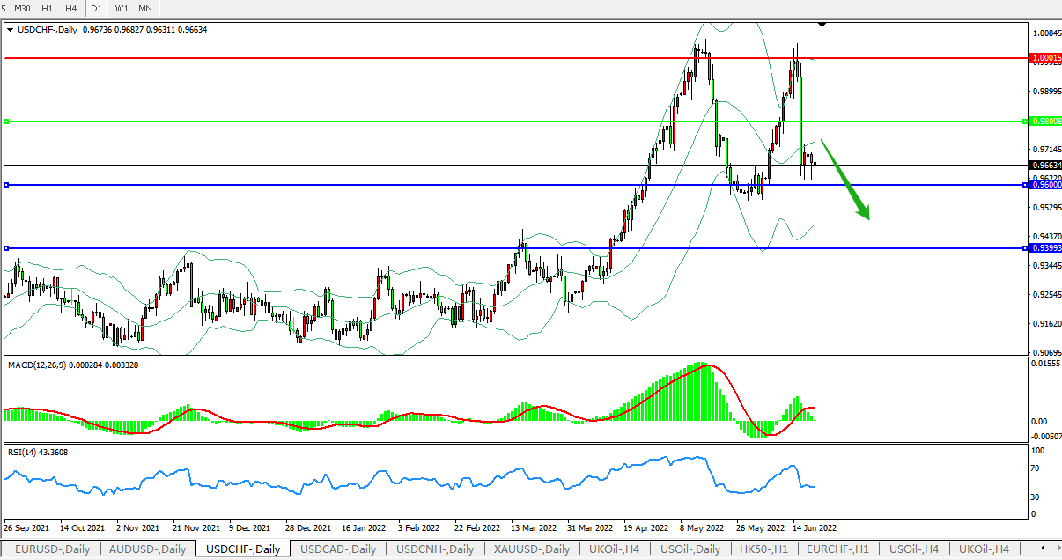Open the HK50-,H1 chart tab
The width and height of the screenshot is (1062, 560).
(762, 549)
